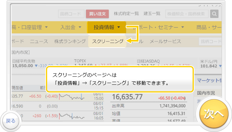Click the 戻る back button

[x=11, y=121]
